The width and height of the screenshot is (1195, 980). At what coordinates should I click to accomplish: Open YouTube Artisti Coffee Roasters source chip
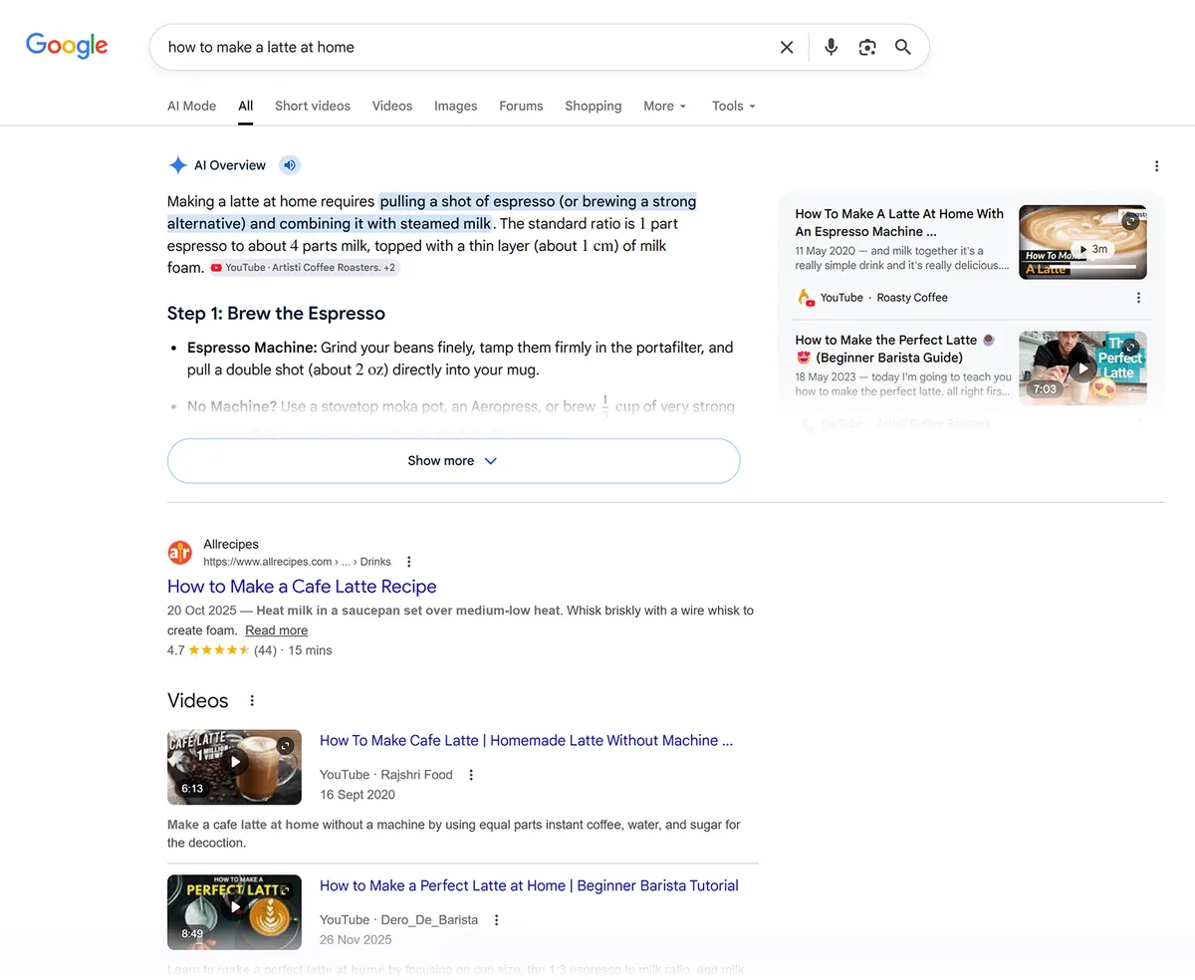[304, 268]
